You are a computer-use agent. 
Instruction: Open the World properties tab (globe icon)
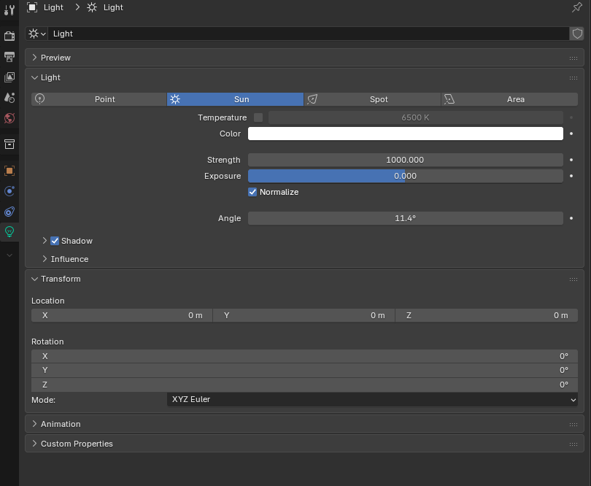coord(9,118)
